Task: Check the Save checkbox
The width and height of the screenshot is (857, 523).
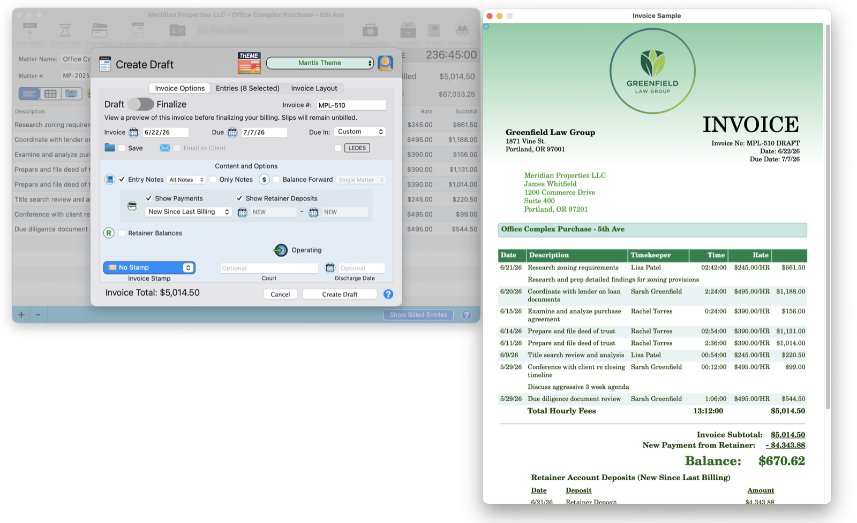Action: (122, 148)
